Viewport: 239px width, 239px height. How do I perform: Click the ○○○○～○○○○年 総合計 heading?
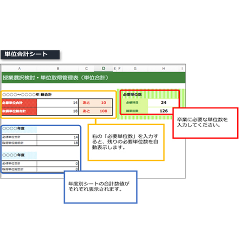pyautogui.click(x=27, y=95)
